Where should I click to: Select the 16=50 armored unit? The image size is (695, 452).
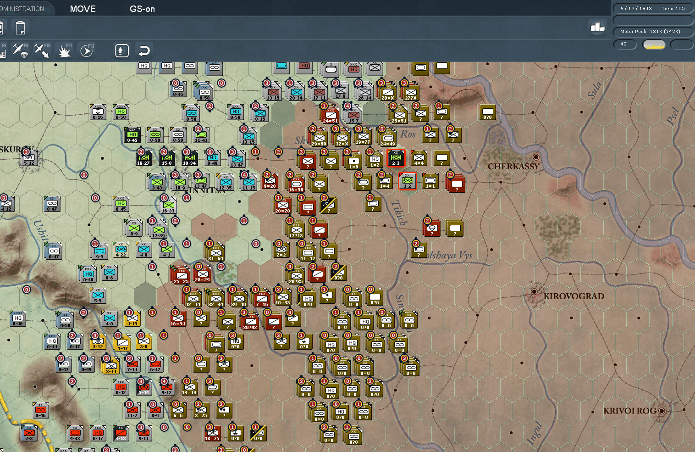[296, 183]
